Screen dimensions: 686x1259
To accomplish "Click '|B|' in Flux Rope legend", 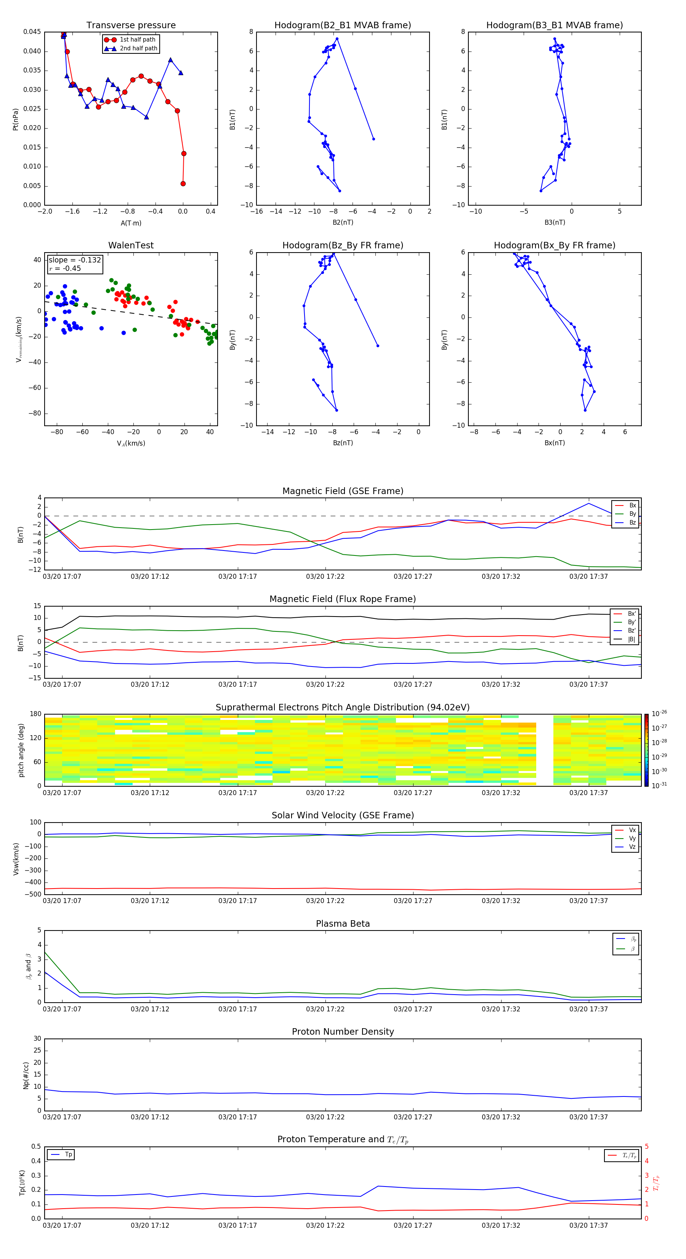I will tap(625, 639).
